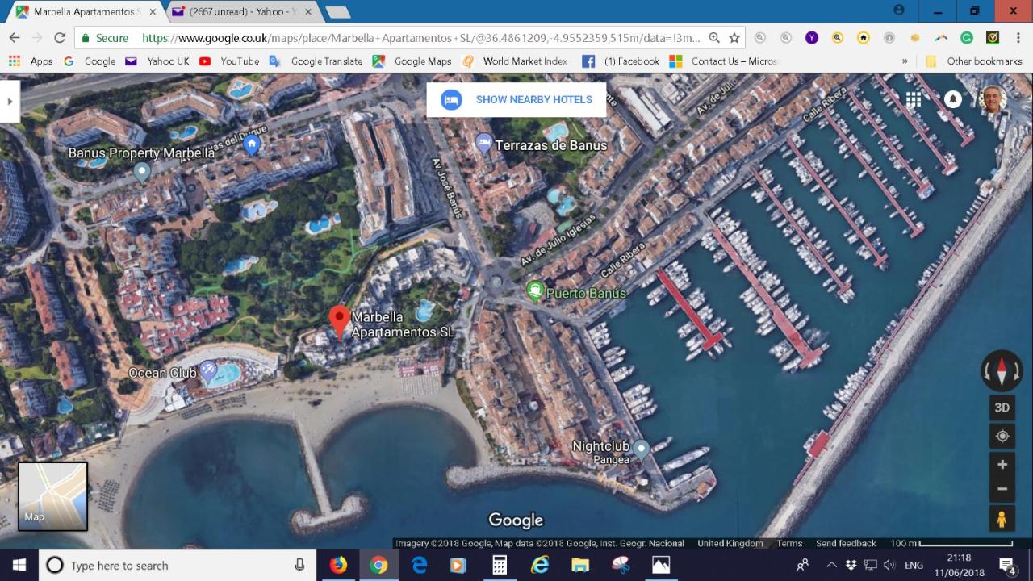Screen dimensions: 1033x581
Task: Bookmark this page with star
Action: click(x=734, y=38)
